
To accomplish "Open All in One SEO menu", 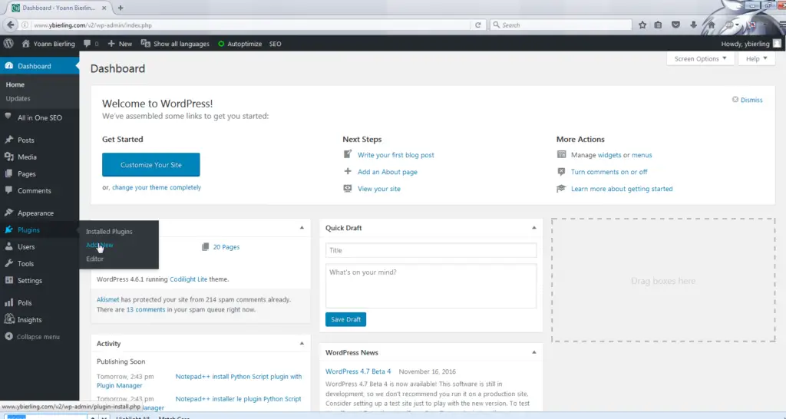I will point(40,117).
